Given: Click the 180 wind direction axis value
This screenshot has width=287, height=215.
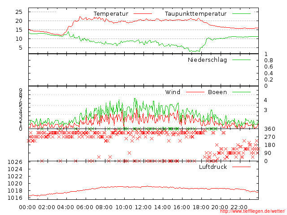Looking at the screenshot, I should click(x=270, y=145).
